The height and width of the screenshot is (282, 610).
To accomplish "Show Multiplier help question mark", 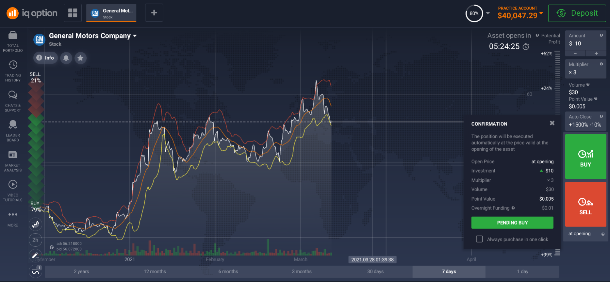I will click(601, 64).
